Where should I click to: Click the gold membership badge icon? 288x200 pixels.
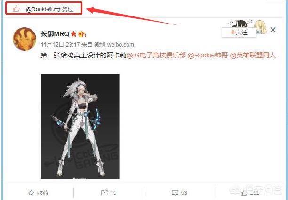pyautogui.click(x=82, y=34)
